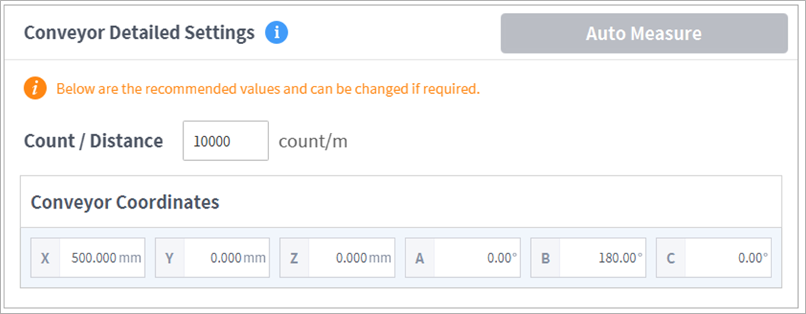Click the orange recommended values message text
Screen dimensions: 806x314
pos(268,90)
